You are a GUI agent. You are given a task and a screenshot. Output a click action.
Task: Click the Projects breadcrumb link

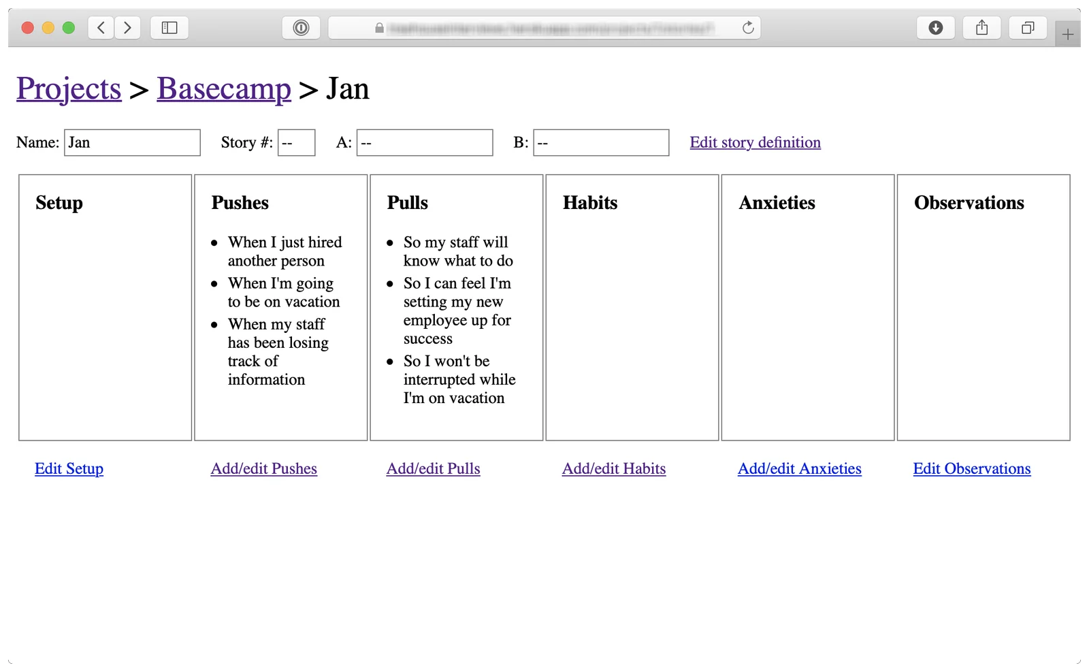69,89
